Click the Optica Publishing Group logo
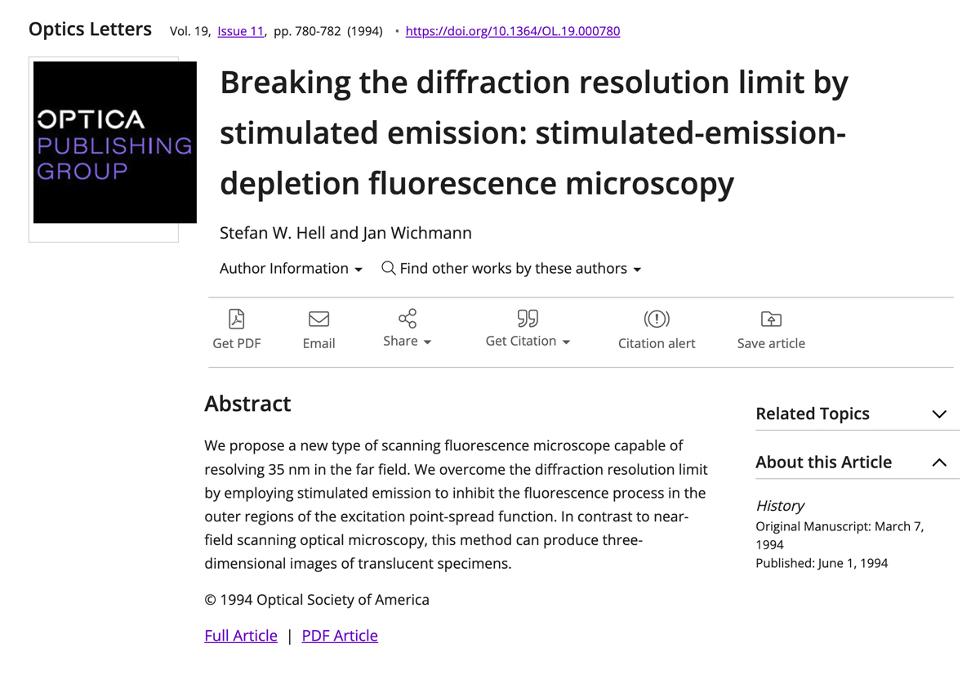Screen dimensions: 980x675 114,143
